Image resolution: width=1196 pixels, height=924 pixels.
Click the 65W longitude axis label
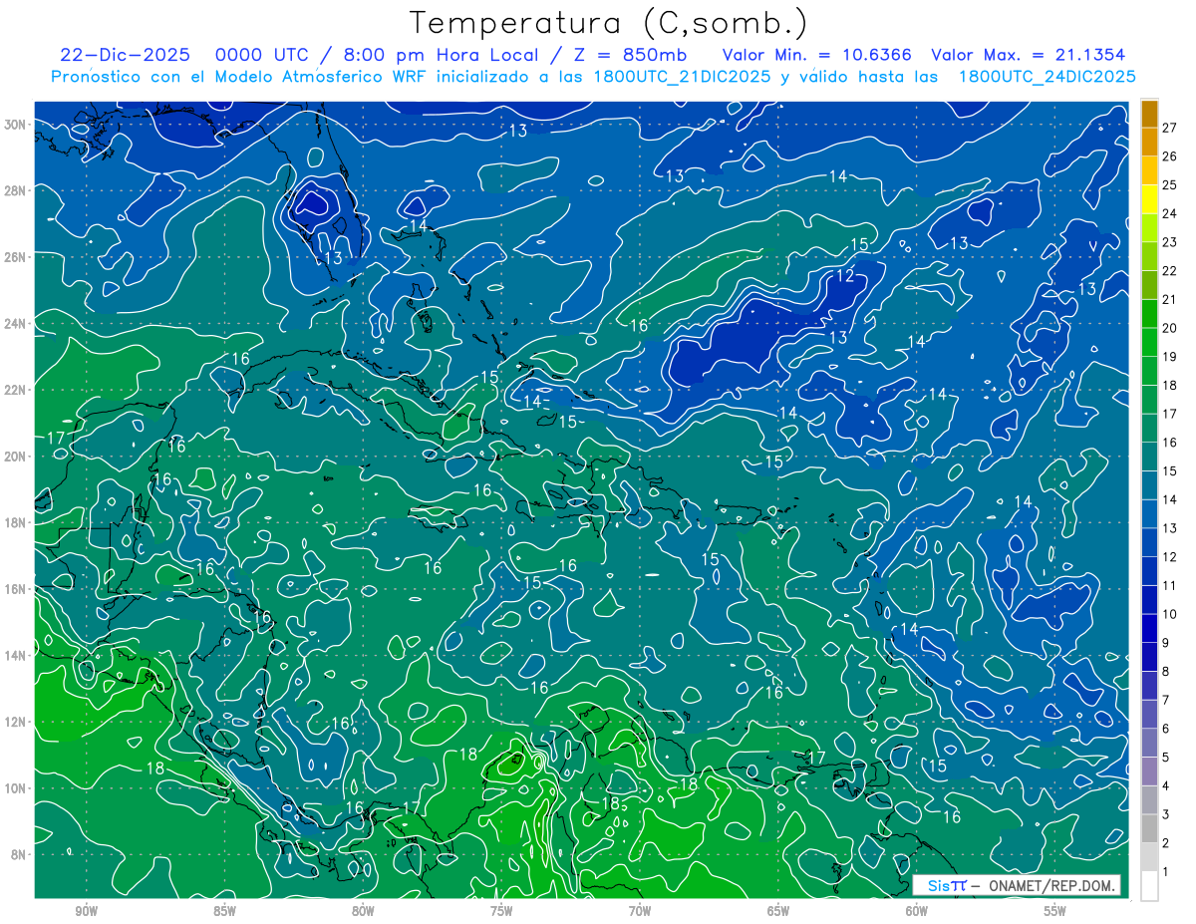pos(778,912)
